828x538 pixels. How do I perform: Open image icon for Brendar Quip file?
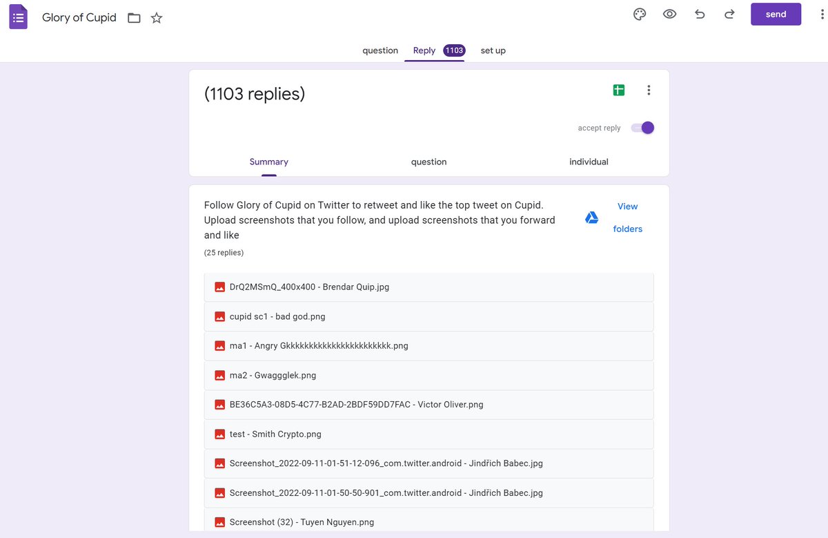point(220,287)
